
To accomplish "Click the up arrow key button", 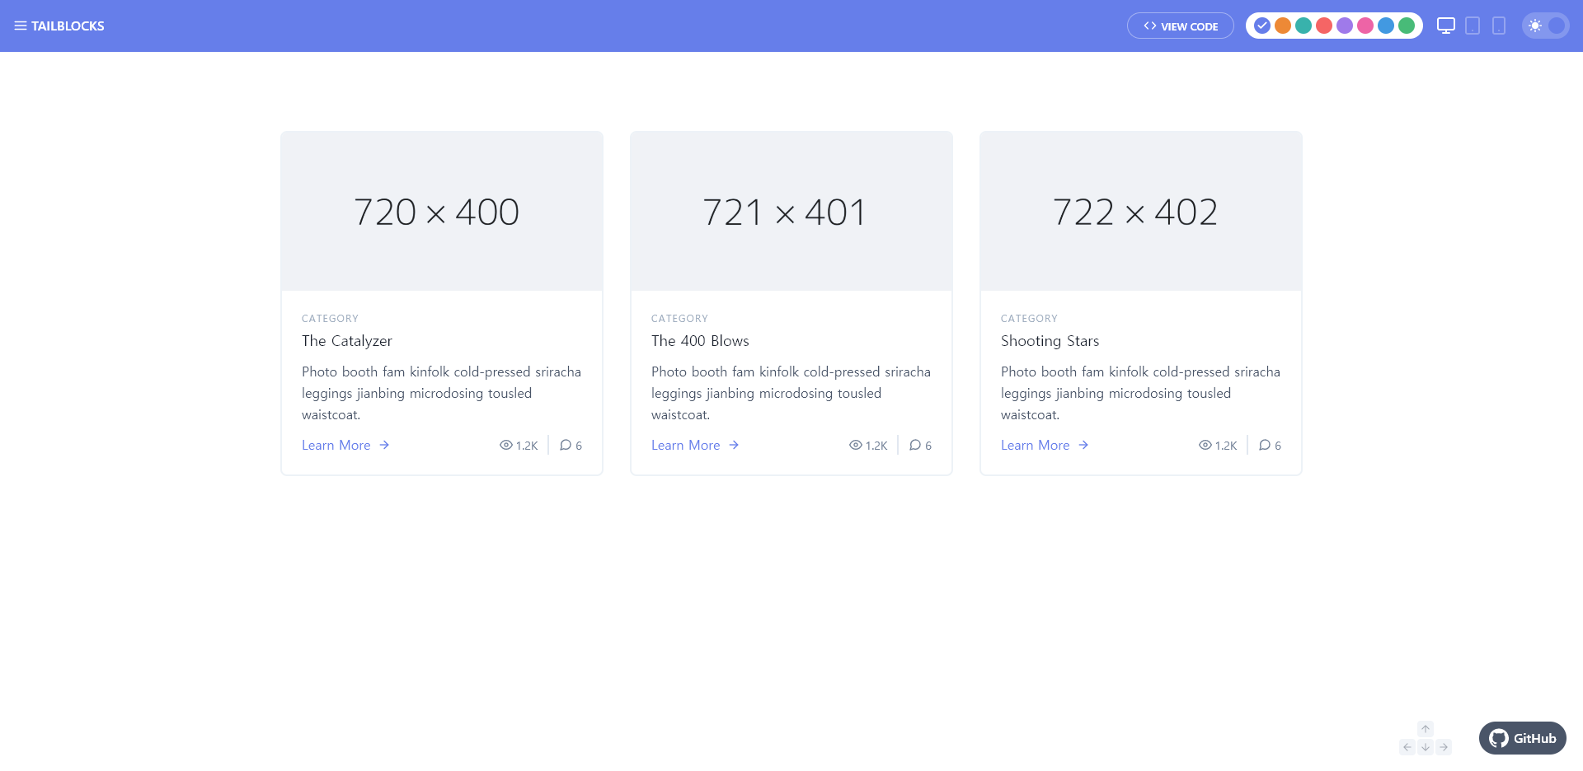I will pos(1426,729).
